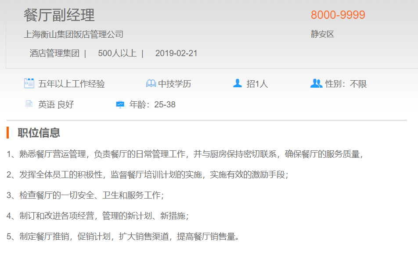Click duty line starting with 熟悉餐厅营运管理
This screenshot has height=256, width=418.
tap(185, 154)
